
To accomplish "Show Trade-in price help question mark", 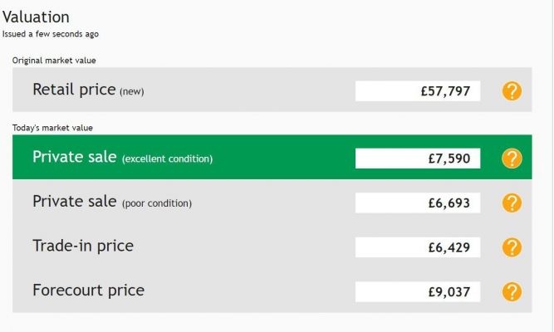I will [512, 247].
